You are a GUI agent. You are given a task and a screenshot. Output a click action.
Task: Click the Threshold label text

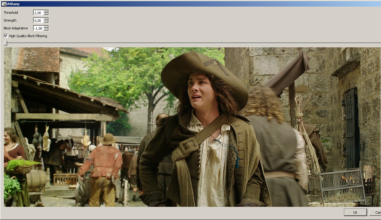pos(11,13)
